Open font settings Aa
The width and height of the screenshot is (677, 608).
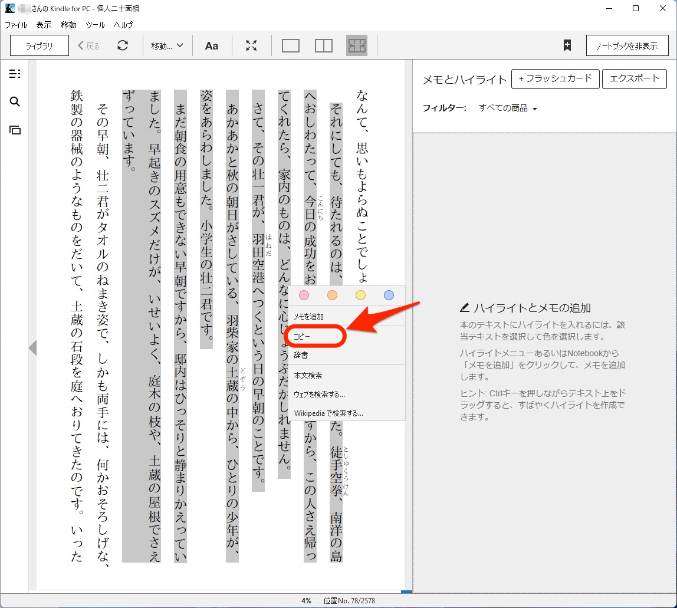pos(212,46)
